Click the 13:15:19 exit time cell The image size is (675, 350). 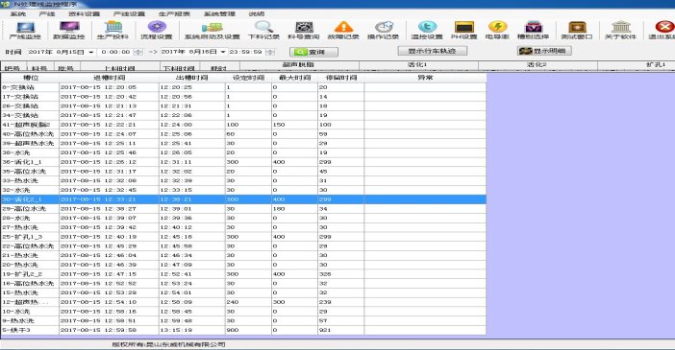192,330
